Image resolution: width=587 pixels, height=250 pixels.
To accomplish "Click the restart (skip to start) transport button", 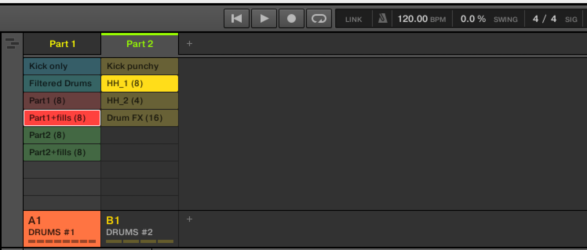I will [237, 19].
